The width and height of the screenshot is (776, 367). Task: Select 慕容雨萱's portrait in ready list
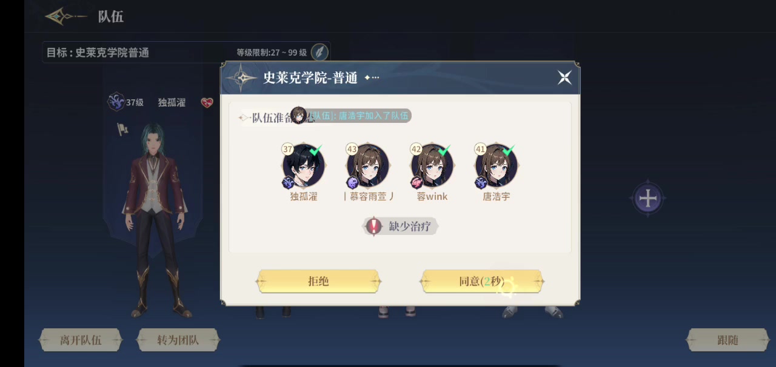pos(368,165)
